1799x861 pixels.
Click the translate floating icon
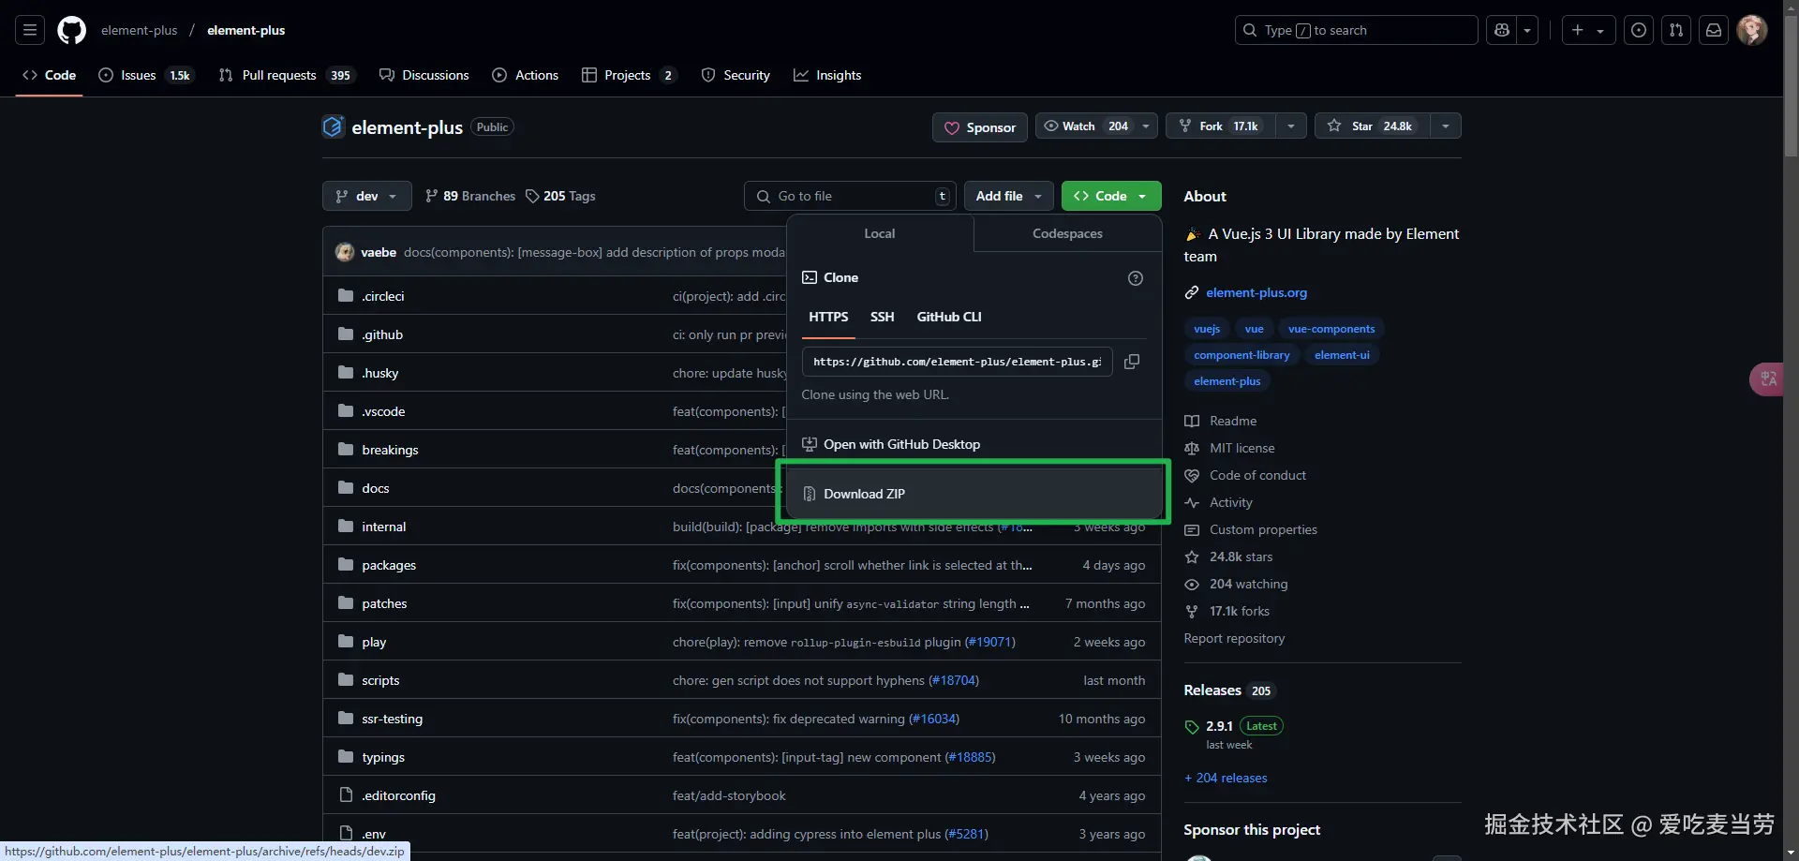[1767, 379]
